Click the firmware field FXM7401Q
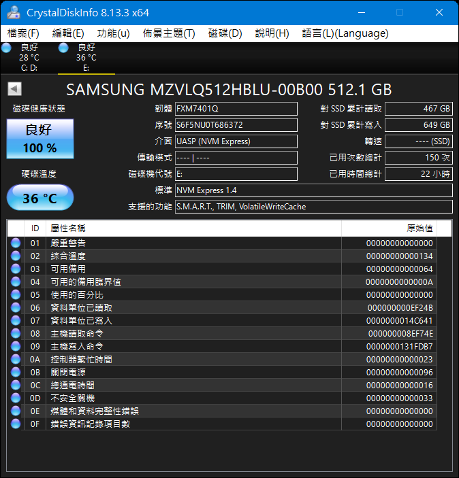The width and height of the screenshot is (459, 478). 236,109
